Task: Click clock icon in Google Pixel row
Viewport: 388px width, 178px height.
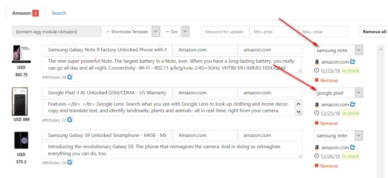Action: (316, 113)
